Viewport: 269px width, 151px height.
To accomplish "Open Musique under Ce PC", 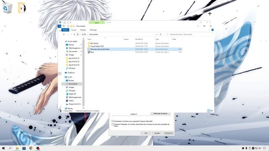I will pyautogui.click(x=72, y=91).
